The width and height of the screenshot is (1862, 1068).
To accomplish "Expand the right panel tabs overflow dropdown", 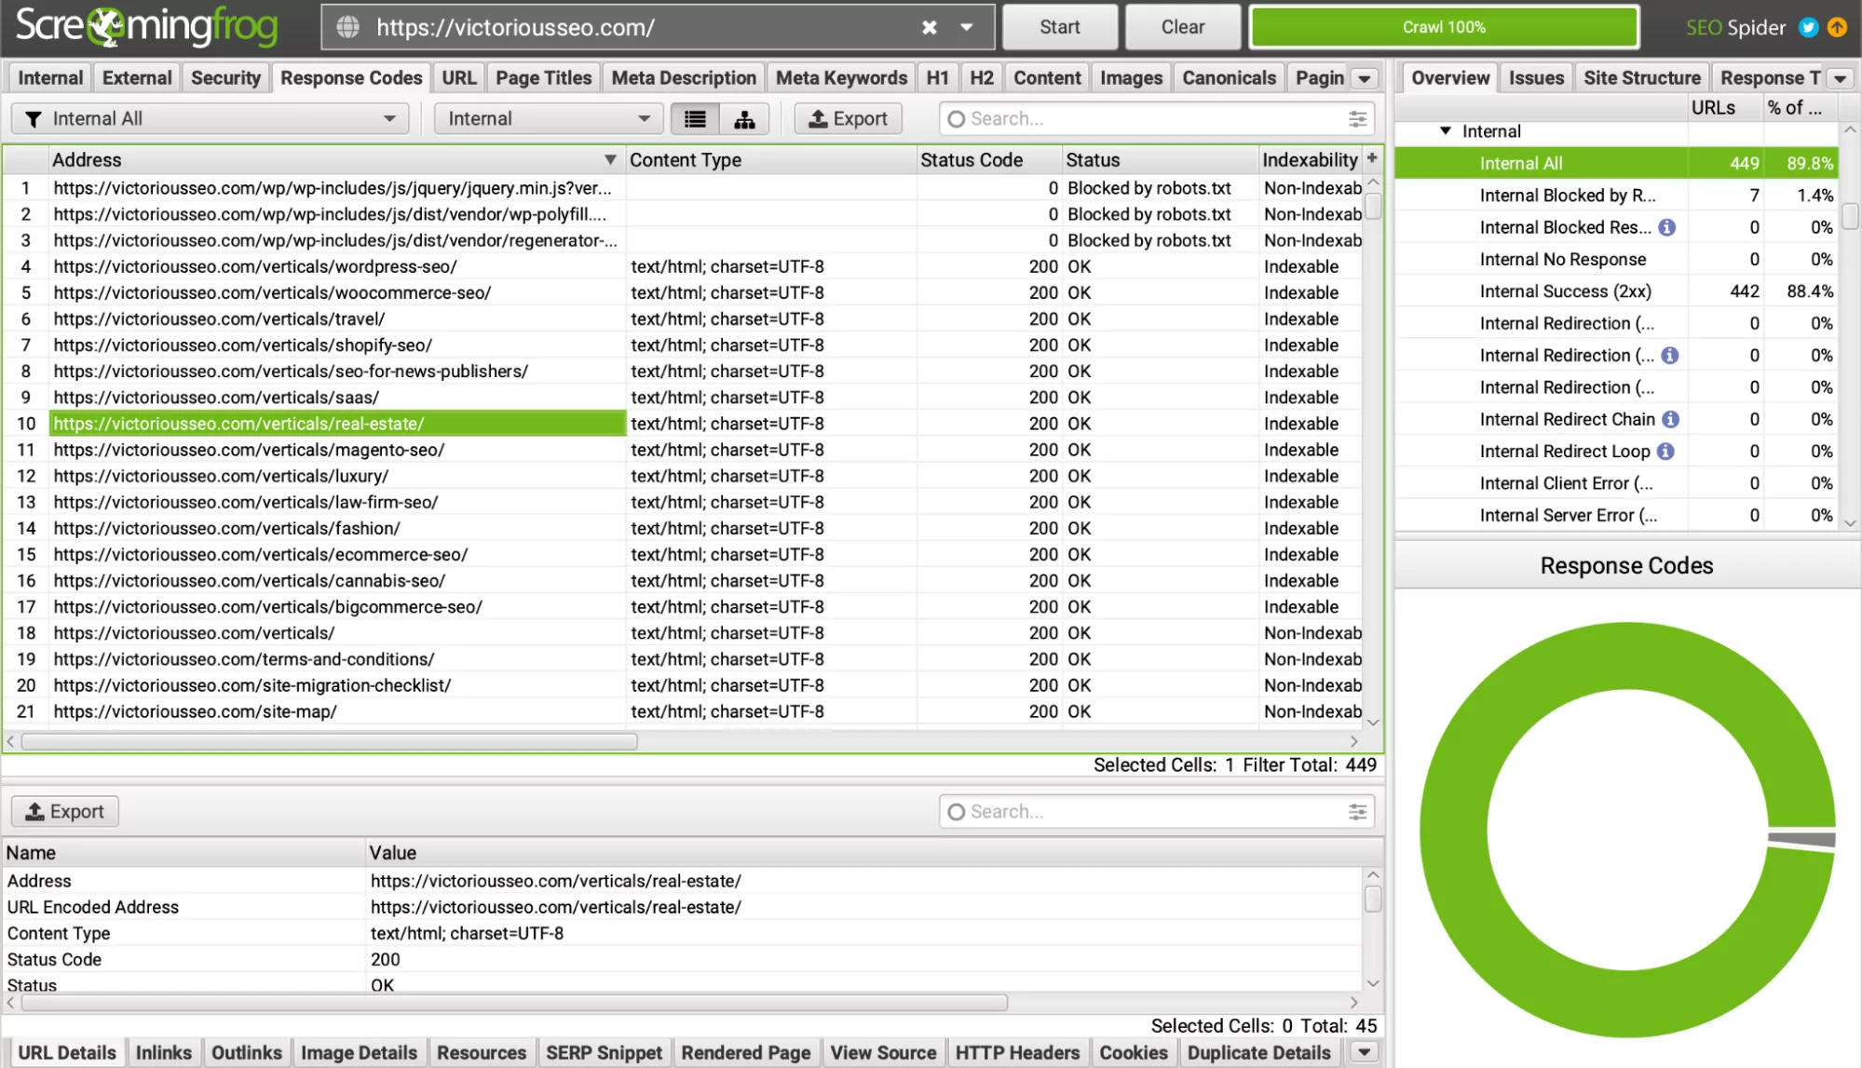I will pos(1840,79).
